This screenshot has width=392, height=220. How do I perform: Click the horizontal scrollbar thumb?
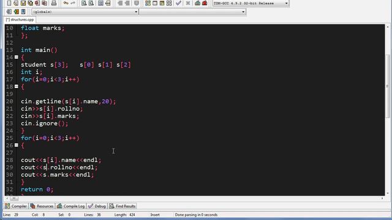click(14, 198)
